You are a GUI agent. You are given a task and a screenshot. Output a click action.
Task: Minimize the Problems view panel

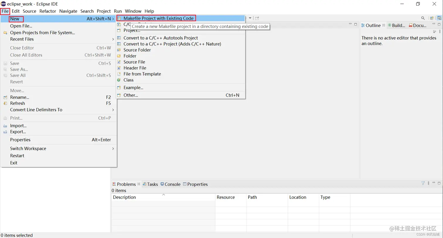click(x=434, y=183)
